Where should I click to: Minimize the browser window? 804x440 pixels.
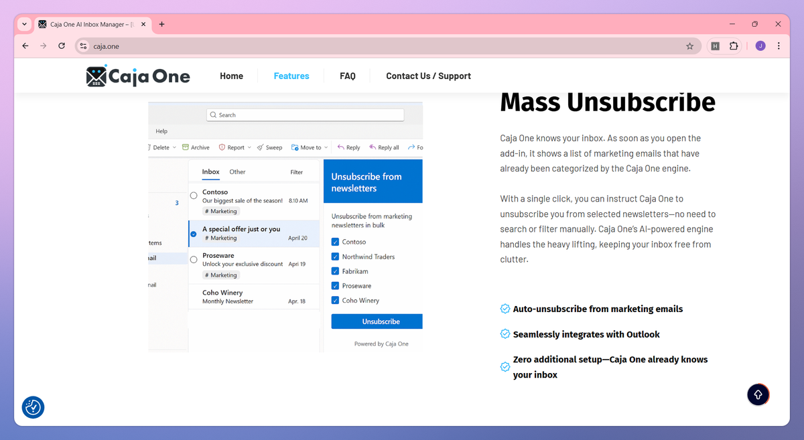click(731, 24)
